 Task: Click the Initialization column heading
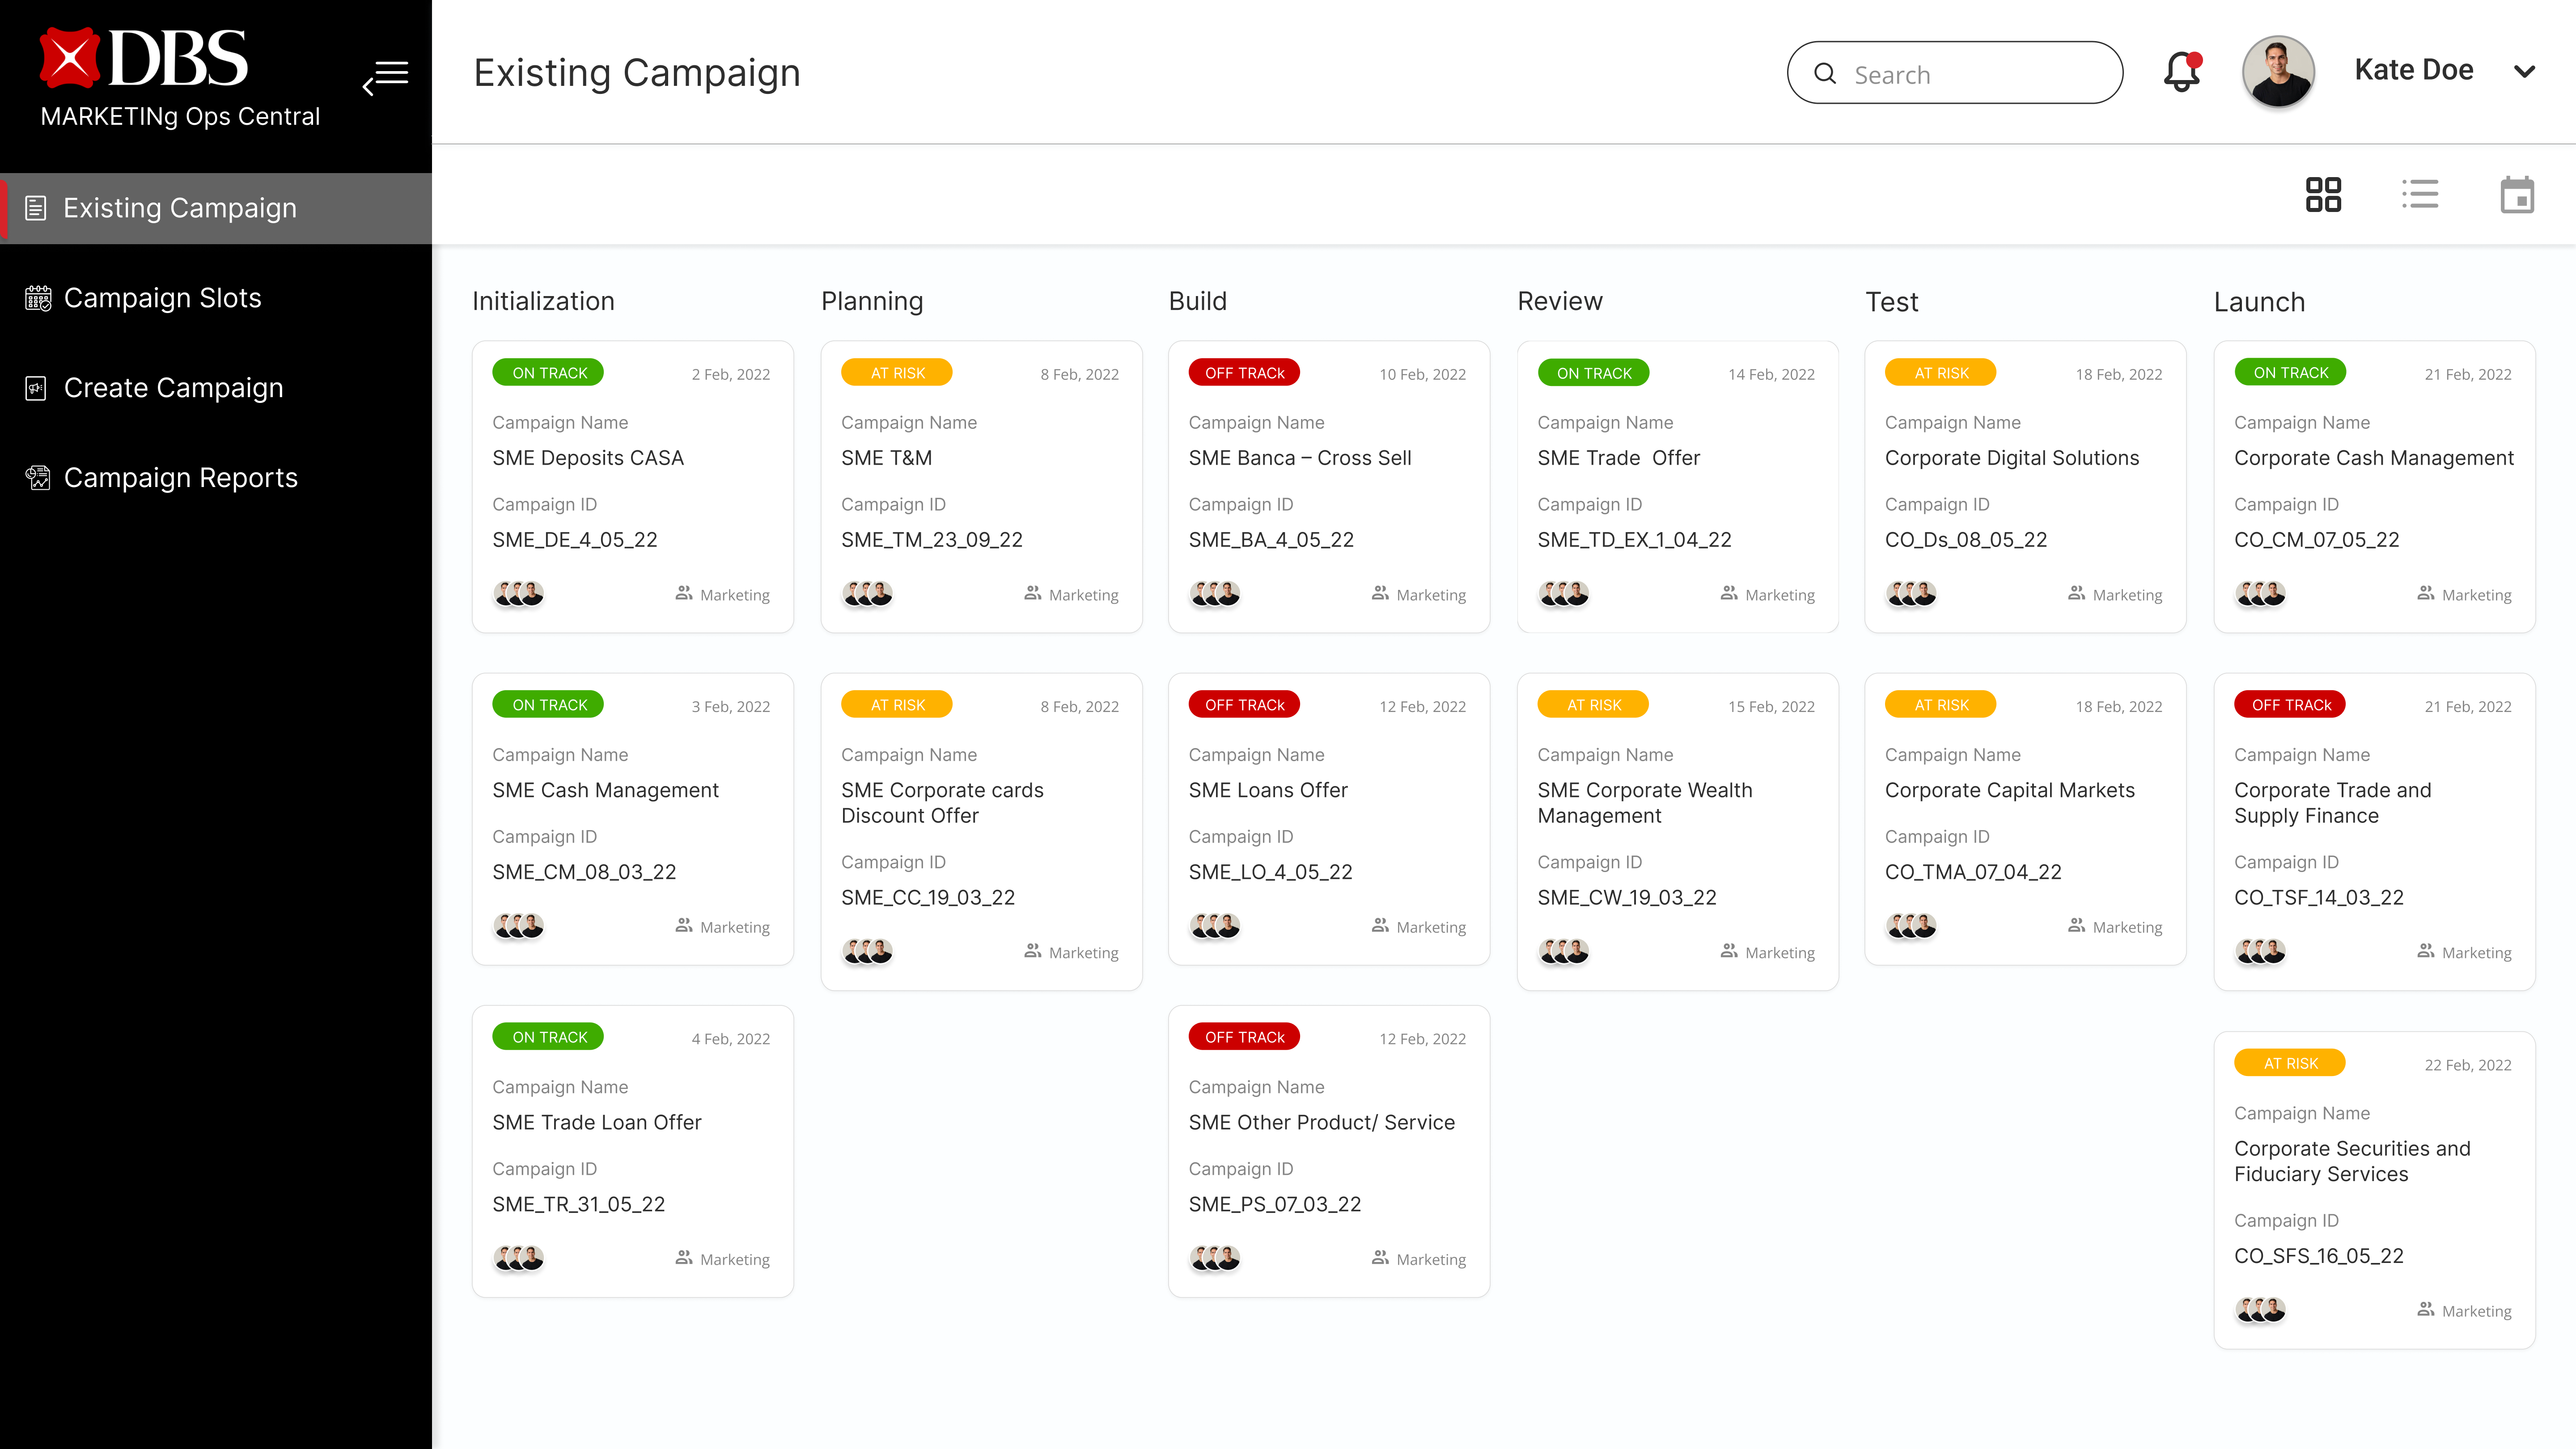point(543,301)
